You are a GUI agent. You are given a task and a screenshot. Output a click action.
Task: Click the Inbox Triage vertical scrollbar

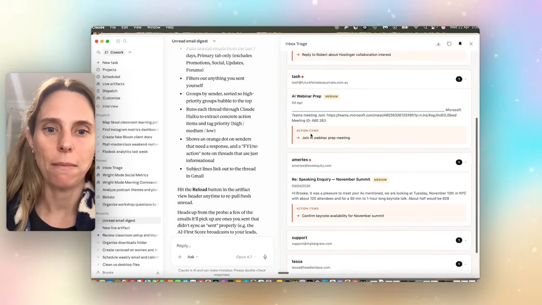pos(476,185)
